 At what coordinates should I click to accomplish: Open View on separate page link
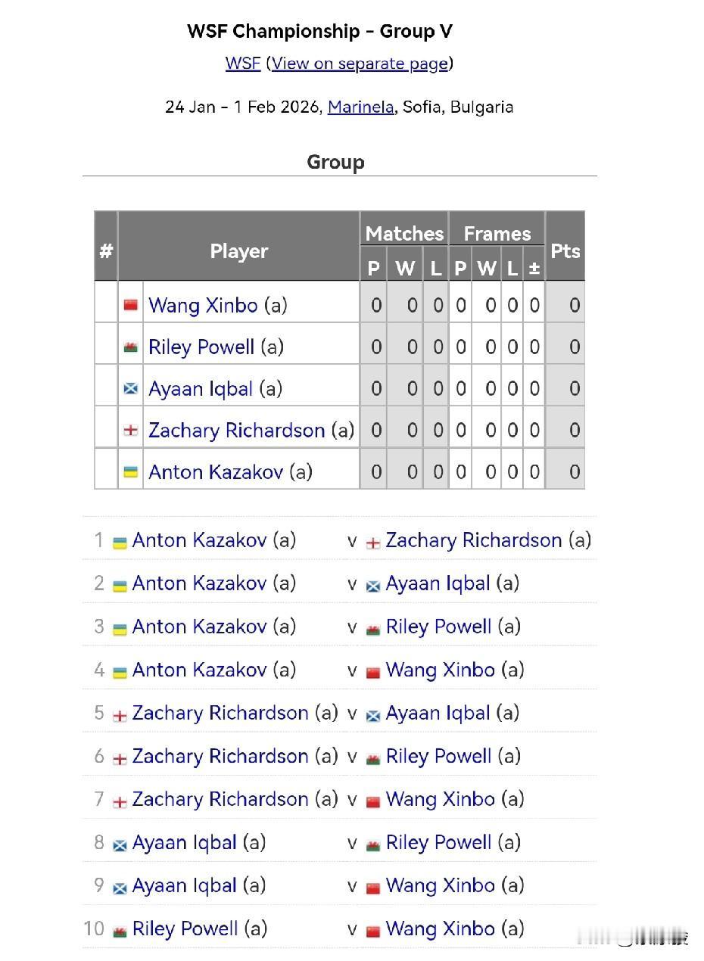coord(360,64)
